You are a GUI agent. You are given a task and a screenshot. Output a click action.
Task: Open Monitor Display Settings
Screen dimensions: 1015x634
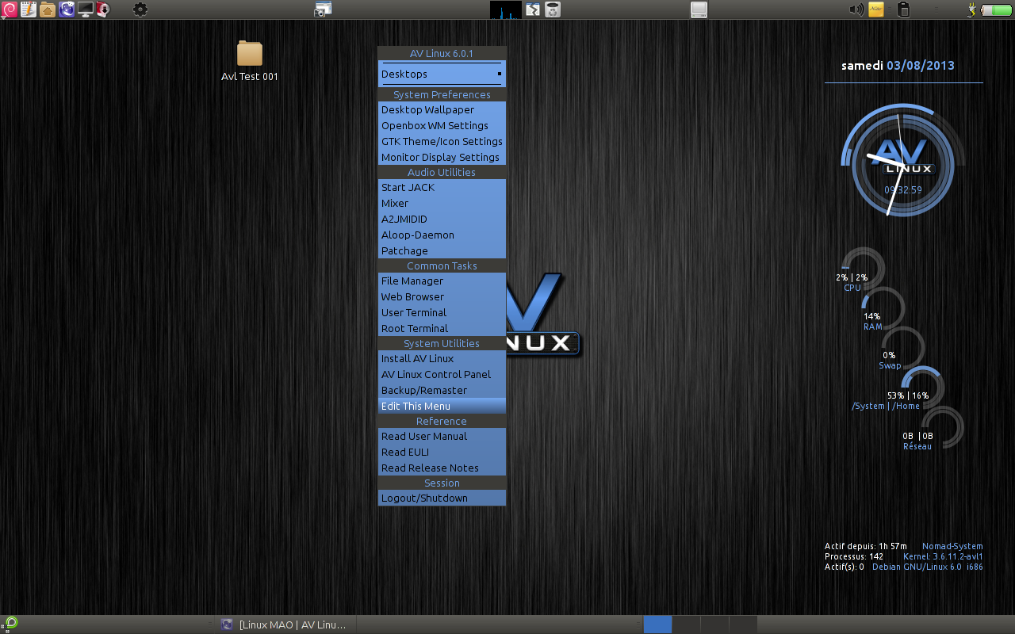442,158
